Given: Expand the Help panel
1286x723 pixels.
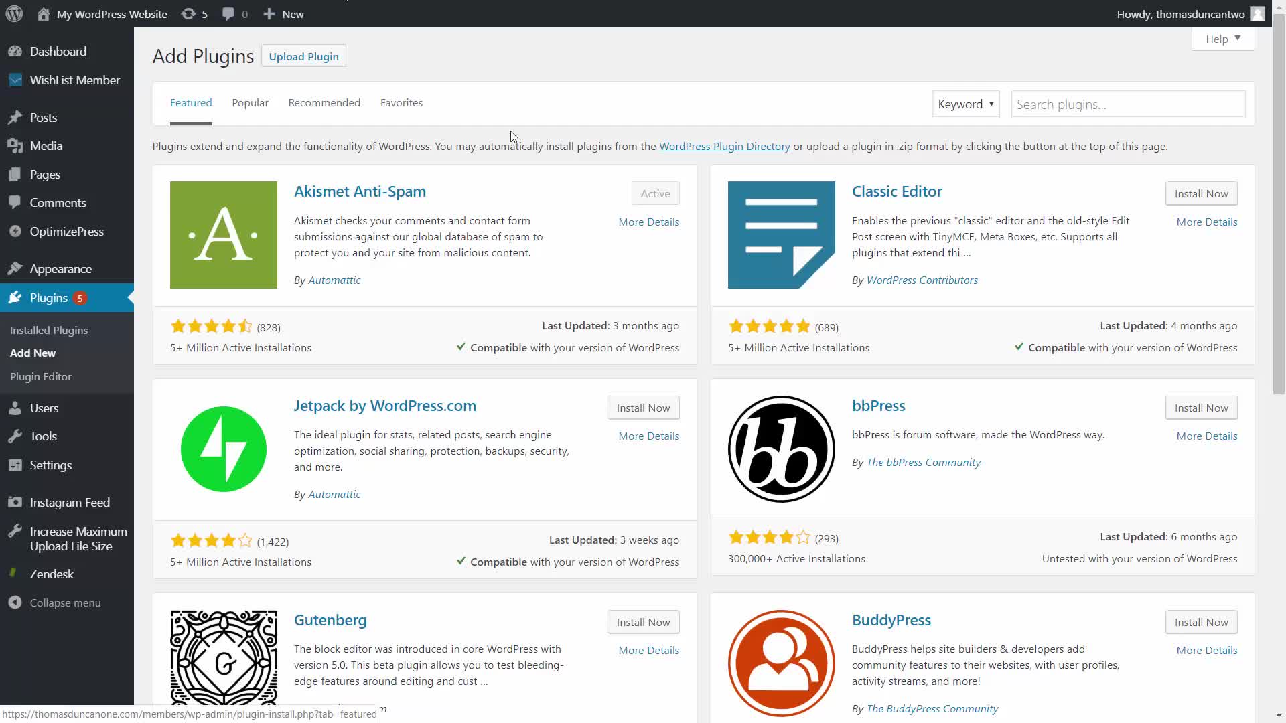Looking at the screenshot, I should click(1223, 39).
